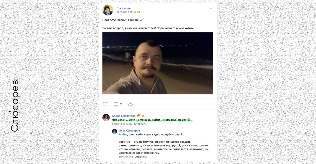316x164 pixels.
Task: Open Илья Слюсарев's small reply avatar
Action: coord(114,131)
